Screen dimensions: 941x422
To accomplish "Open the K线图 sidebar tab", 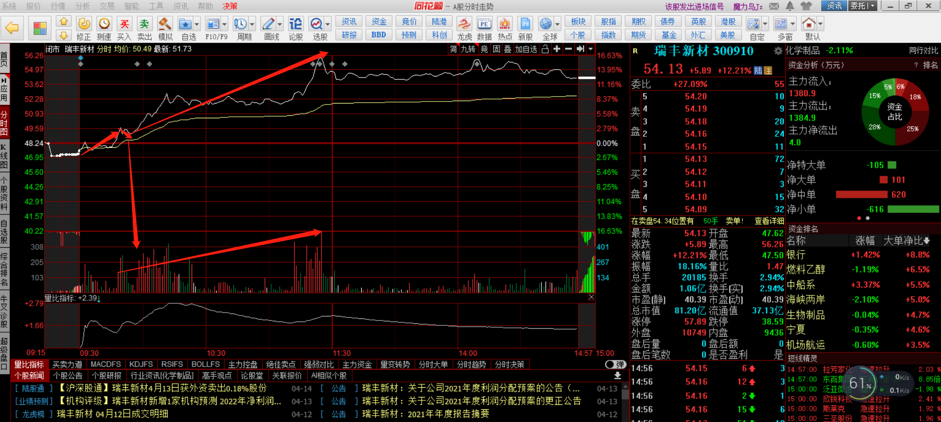I will pyautogui.click(x=4, y=156).
